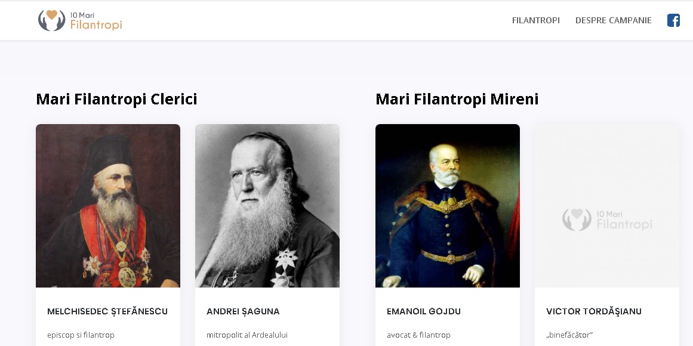Click the "Mari Filantropi Clerici" heading
Viewport: 693px width, 346px height.
click(116, 99)
